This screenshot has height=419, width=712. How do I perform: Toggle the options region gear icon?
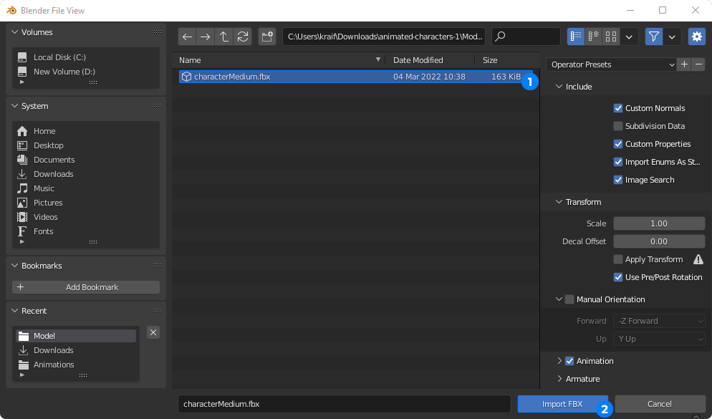coord(697,37)
